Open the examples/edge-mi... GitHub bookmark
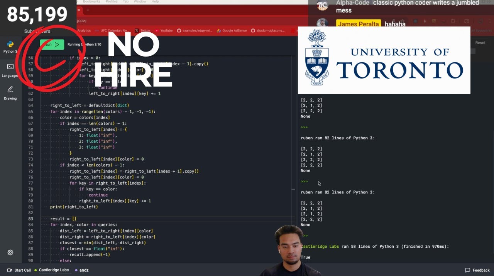494x277 pixels. (x=195, y=30)
